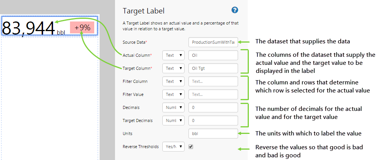
Task: Open the Filter Column type dropdown
Action: (x=173, y=81)
